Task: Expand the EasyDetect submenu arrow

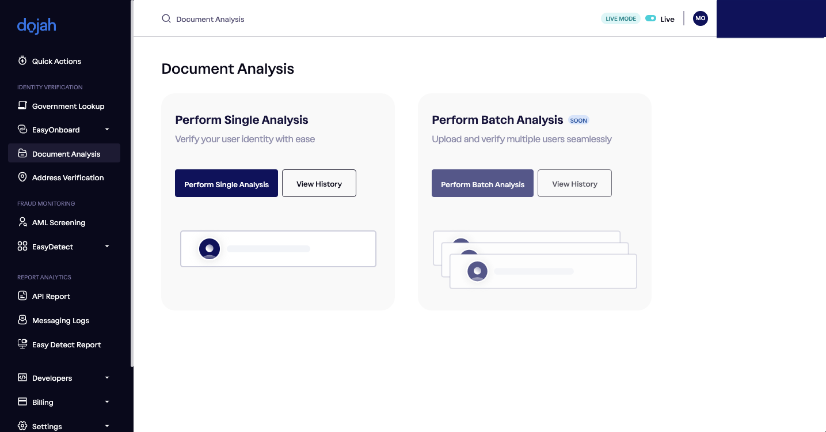Action: click(x=107, y=247)
